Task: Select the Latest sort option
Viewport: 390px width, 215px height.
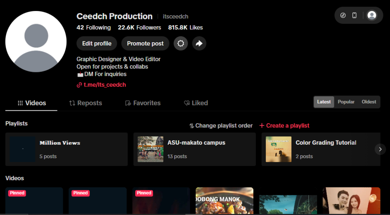Action: (x=324, y=102)
